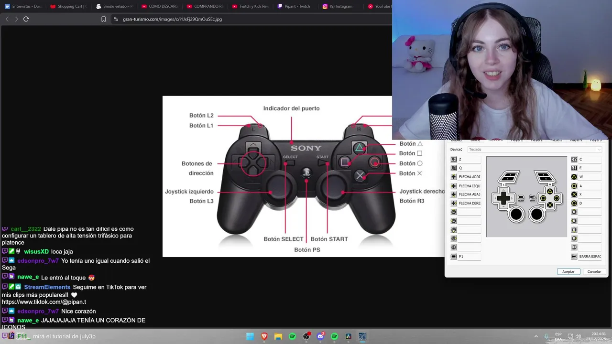This screenshot has height=344, width=612.
Task: Click the microphone icon in system tray
Action: click(x=546, y=336)
